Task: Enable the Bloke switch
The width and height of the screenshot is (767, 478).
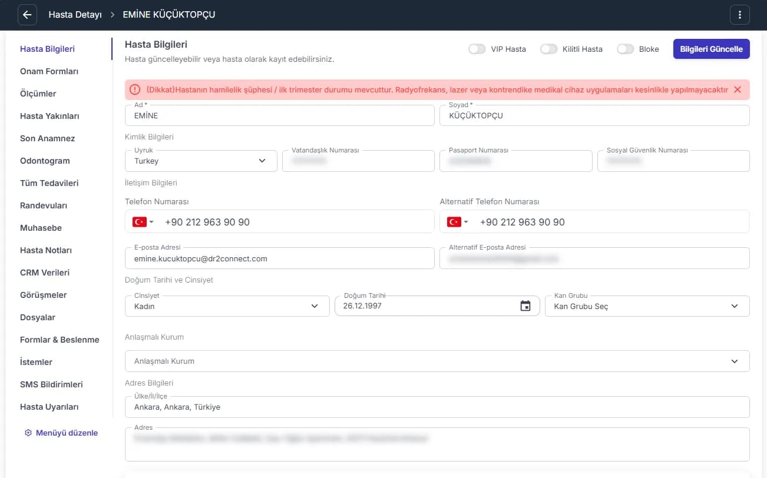Action: click(625, 49)
